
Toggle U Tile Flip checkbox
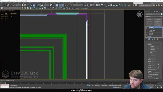[x=157, y=64]
